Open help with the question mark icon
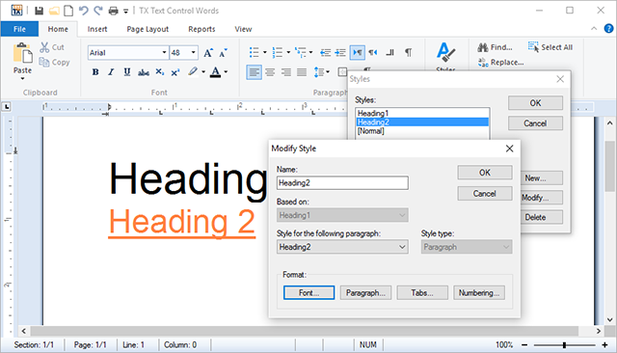The width and height of the screenshot is (617, 353). click(608, 28)
